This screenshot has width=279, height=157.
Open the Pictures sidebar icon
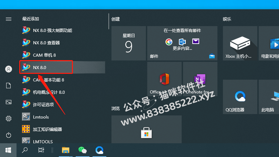9,102
